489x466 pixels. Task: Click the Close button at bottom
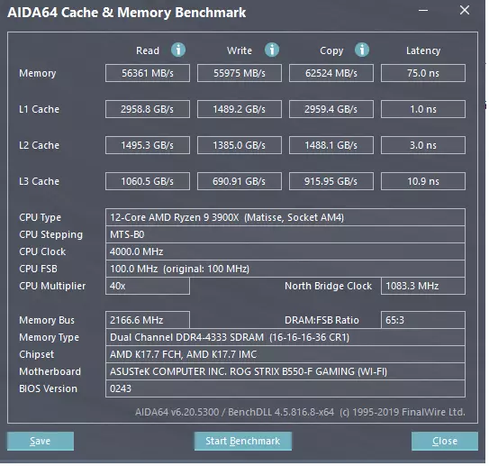[x=444, y=441]
